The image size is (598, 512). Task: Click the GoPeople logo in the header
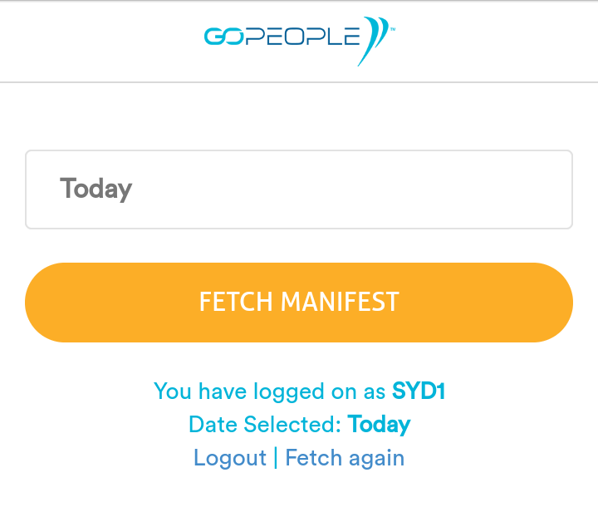(299, 41)
